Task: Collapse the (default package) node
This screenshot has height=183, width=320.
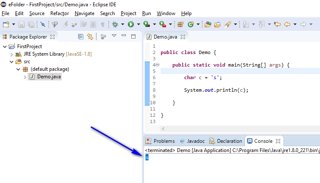Action: click(18, 70)
